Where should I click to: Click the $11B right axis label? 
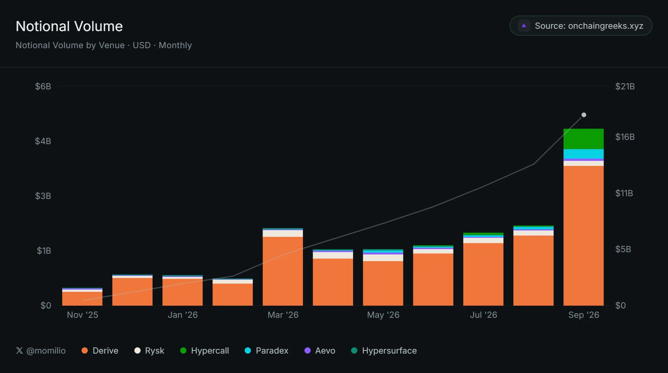(x=624, y=193)
